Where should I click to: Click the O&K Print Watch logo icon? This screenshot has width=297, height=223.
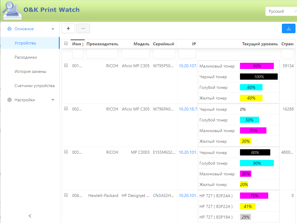[12, 11]
